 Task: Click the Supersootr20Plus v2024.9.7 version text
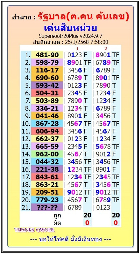click(70, 36)
